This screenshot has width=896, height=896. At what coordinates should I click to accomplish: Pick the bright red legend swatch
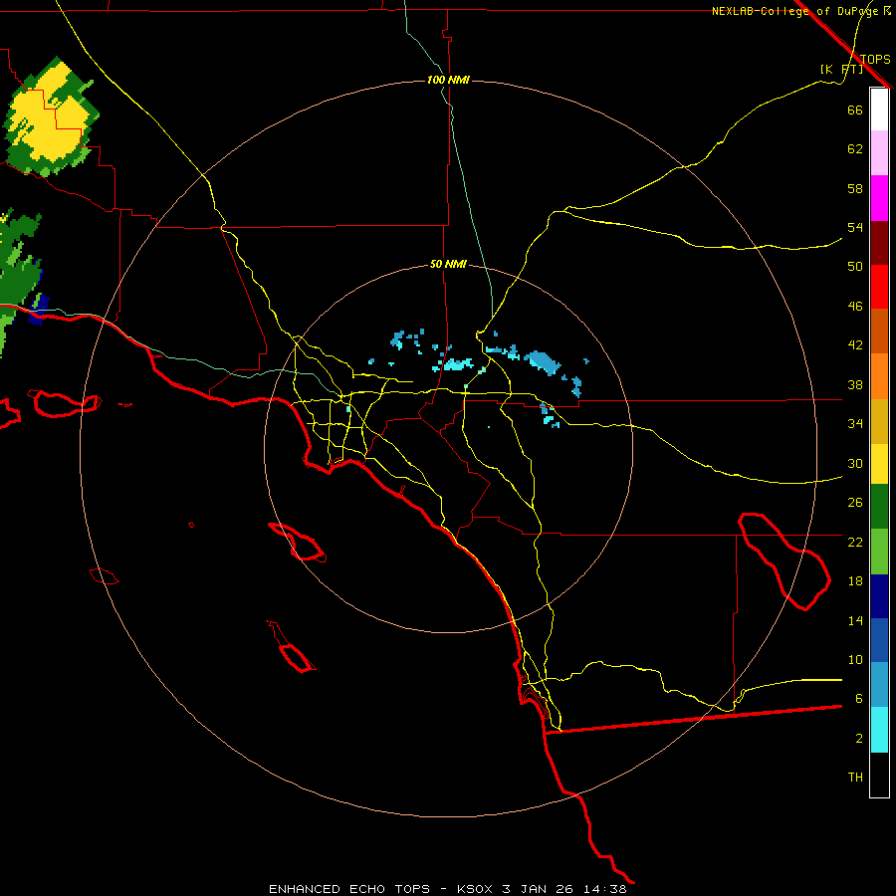pyautogui.click(x=879, y=287)
